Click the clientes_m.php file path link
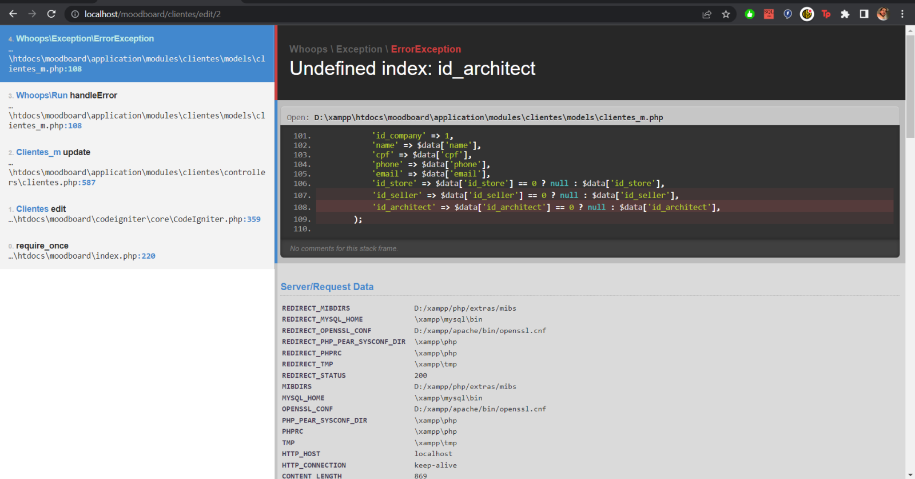This screenshot has height=479, width=915. pos(488,117)
